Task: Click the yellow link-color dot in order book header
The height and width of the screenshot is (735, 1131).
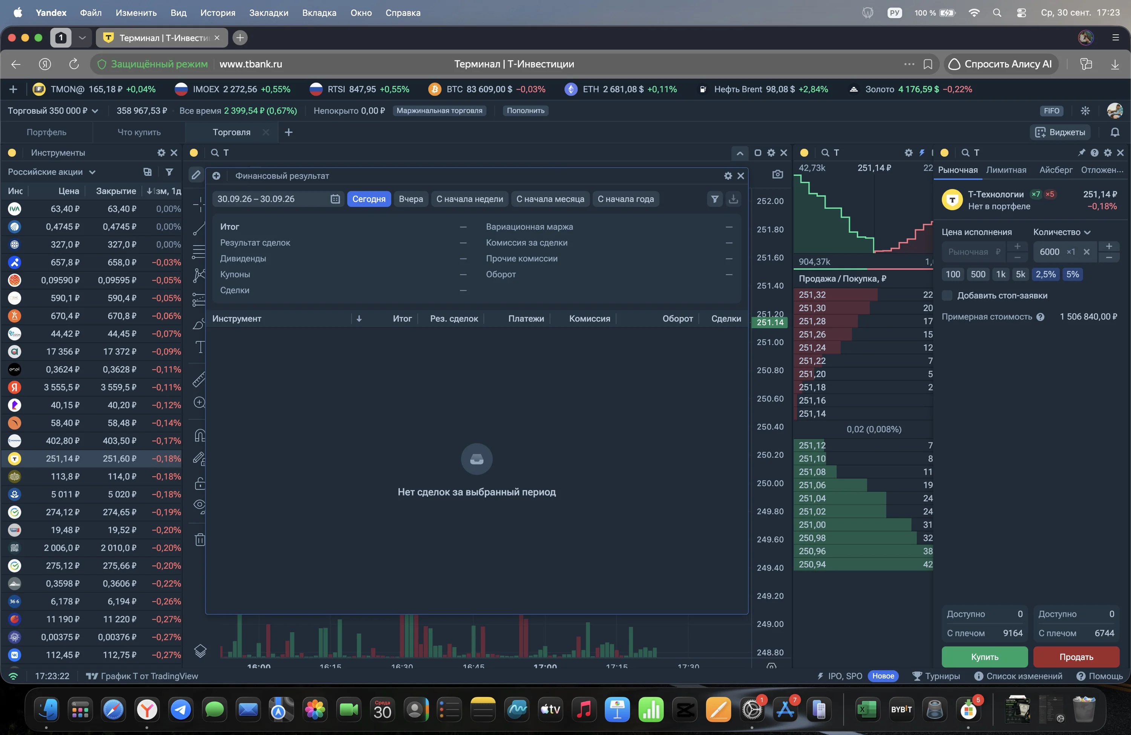Action: coord(804,153)
